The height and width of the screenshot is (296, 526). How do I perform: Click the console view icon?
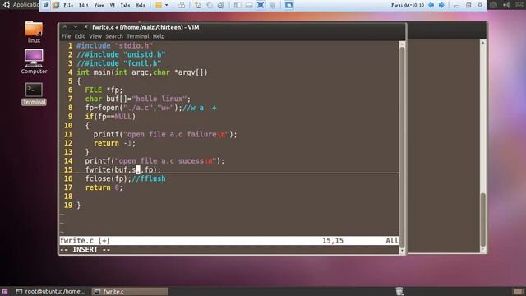click(288, 5)
